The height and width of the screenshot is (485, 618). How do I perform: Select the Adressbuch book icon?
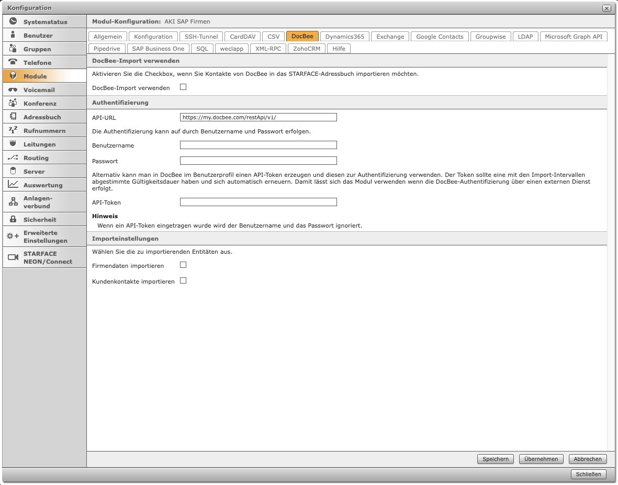(x=14, y=117)
